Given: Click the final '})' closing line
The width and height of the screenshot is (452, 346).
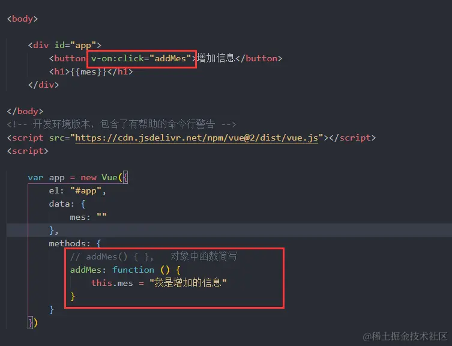Looking at the screenshot, I should (32, 323).
